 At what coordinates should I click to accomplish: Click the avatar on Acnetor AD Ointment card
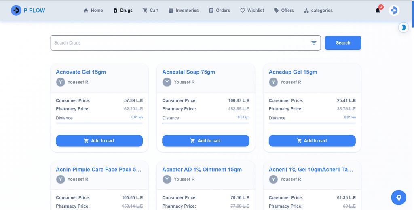(167, 179)
